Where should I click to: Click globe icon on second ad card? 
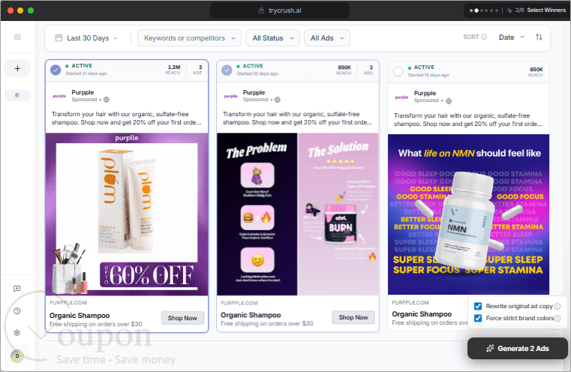click(278, 100)
